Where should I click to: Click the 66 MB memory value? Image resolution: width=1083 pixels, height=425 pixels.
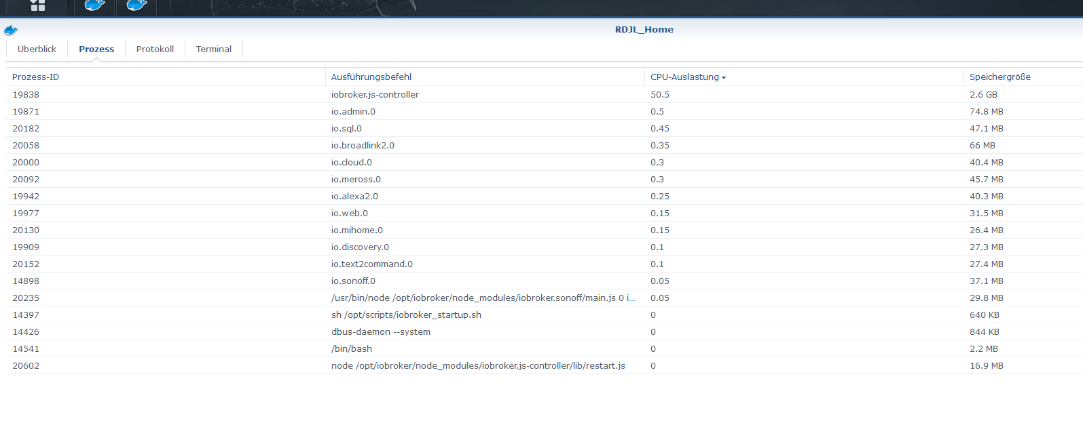pyautogui.click(x=983, y=146)
